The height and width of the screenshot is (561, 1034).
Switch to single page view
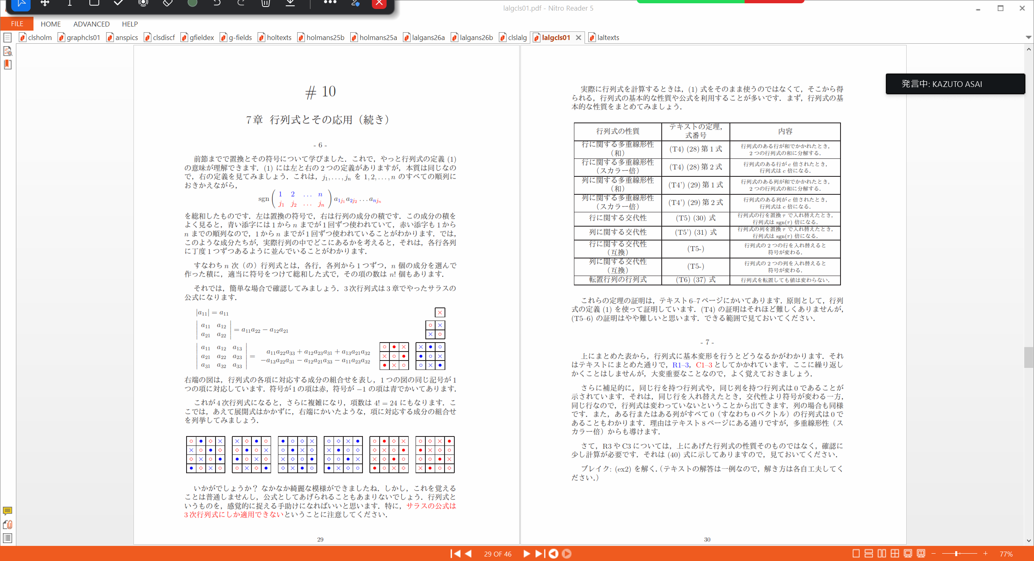point(856,554)
